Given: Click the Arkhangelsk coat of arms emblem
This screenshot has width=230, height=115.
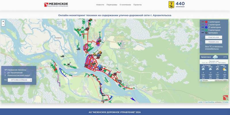Looking at the screenshot, I should 171,4.
